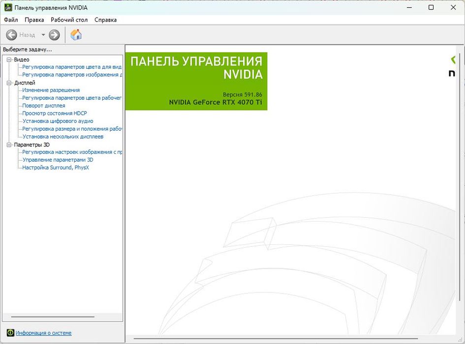Open the Правка menu
Viewport: 465px width, 344px height.
pos(34,20)
